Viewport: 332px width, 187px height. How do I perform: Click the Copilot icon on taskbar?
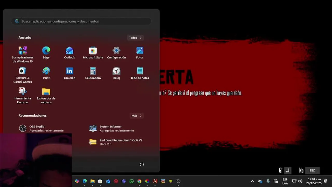pos(77,181)
